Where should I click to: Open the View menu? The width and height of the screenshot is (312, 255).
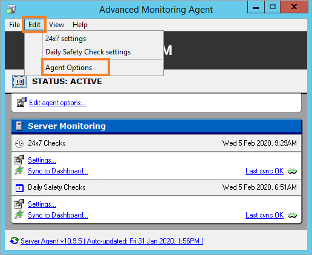pos(57,25)
